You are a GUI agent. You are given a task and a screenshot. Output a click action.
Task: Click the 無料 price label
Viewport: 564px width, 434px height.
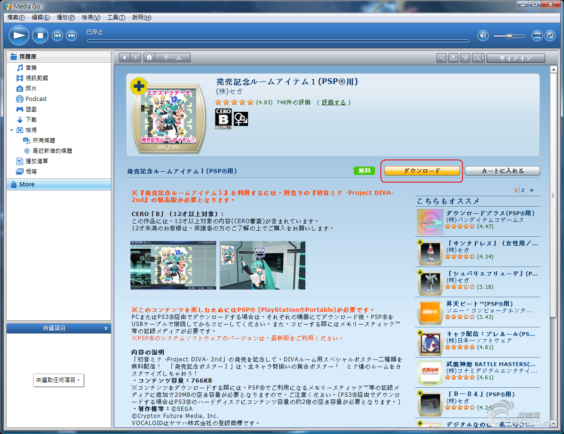click(x=364, y=171)
